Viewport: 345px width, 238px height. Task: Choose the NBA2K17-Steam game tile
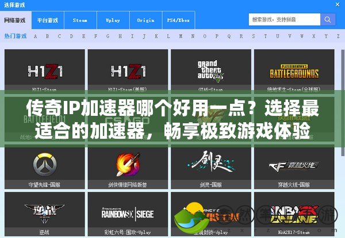[x=294, y=214]
